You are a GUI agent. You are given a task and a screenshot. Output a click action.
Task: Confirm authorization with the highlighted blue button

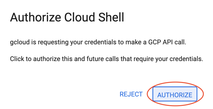pyautogui.click(x=175, y=94)
